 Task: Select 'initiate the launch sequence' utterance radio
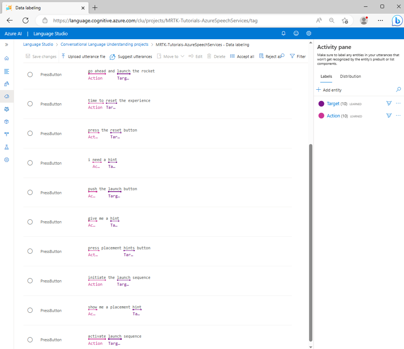pos(30,281)
